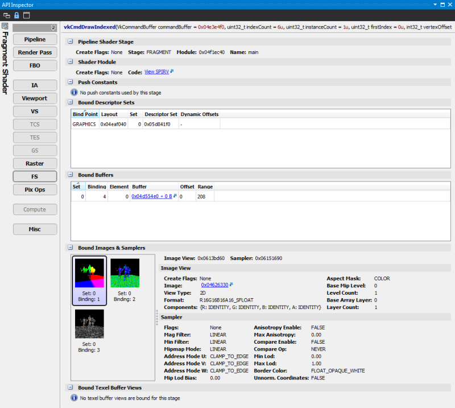Switch to the Pipeline stage tab

pyautogui.click(x=35, y=39)
